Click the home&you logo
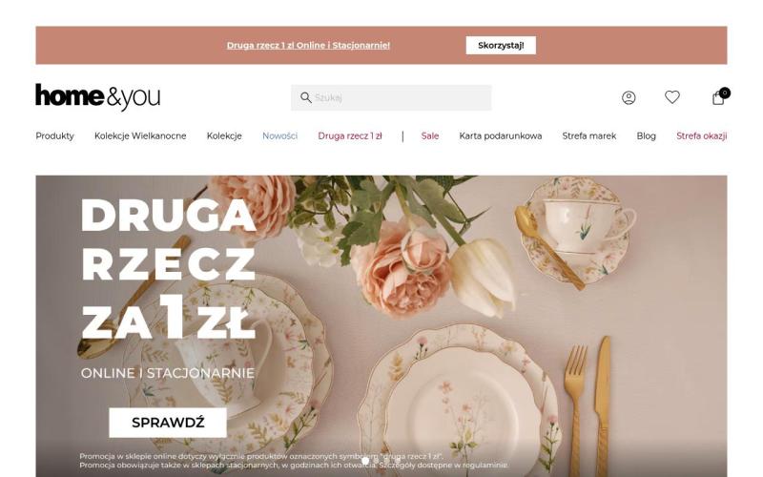This screenshot has width=763, height=477. pos(98,97)
